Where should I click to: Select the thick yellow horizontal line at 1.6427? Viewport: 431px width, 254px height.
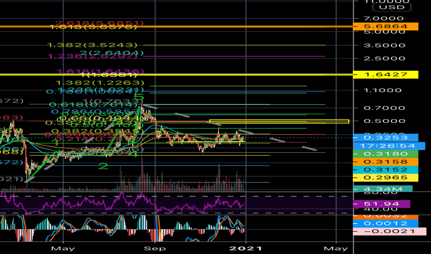point(176,74)
